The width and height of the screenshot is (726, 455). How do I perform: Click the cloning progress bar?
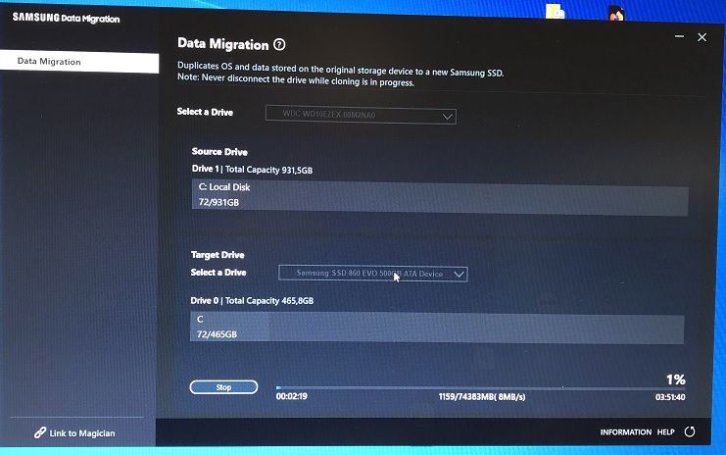480,387
